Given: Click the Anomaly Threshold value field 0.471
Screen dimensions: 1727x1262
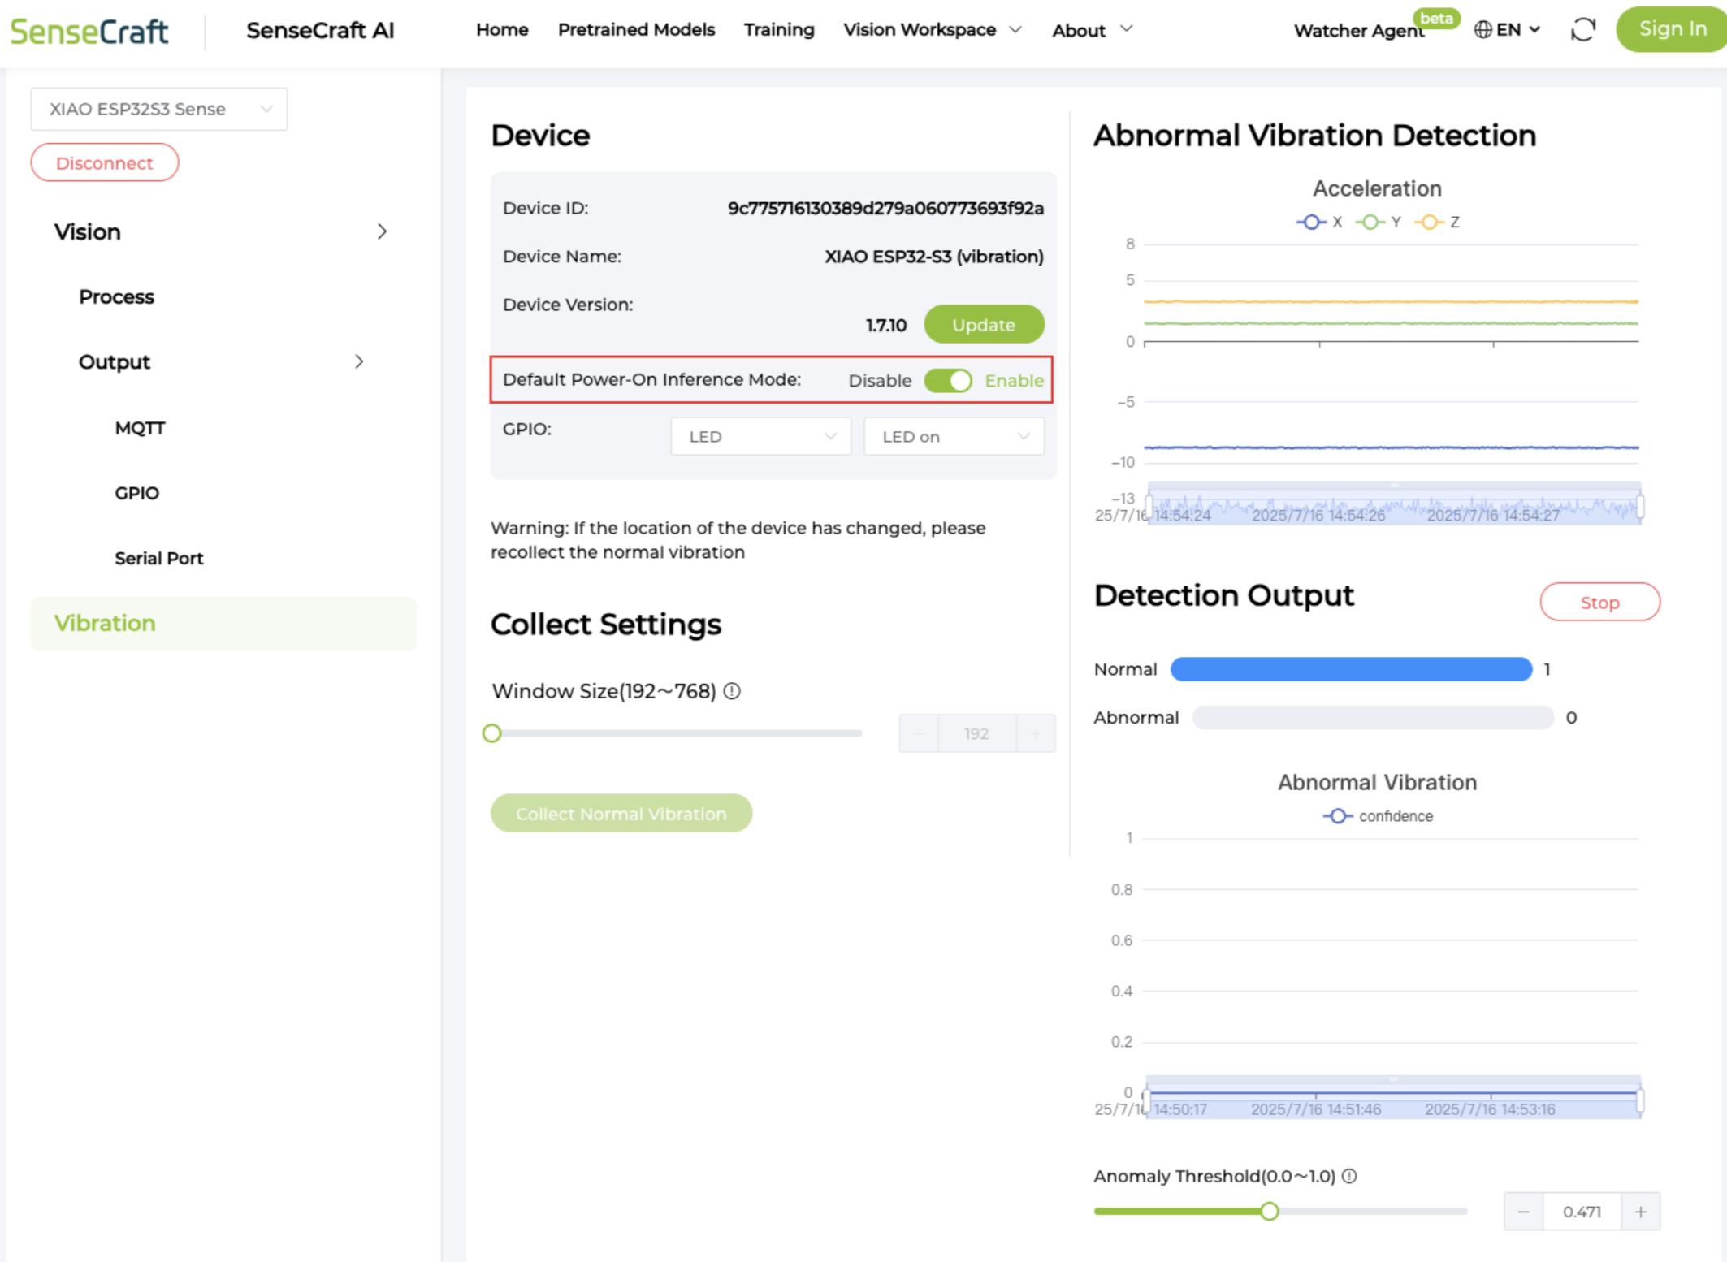Looking at the screenshot, I should click(x=1582, y=1212).
